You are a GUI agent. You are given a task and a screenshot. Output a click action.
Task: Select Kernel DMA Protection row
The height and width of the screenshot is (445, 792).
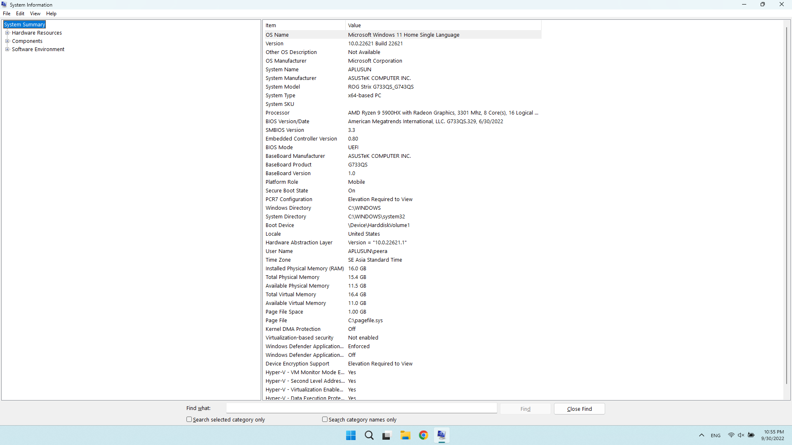click(x=403, y=329)
